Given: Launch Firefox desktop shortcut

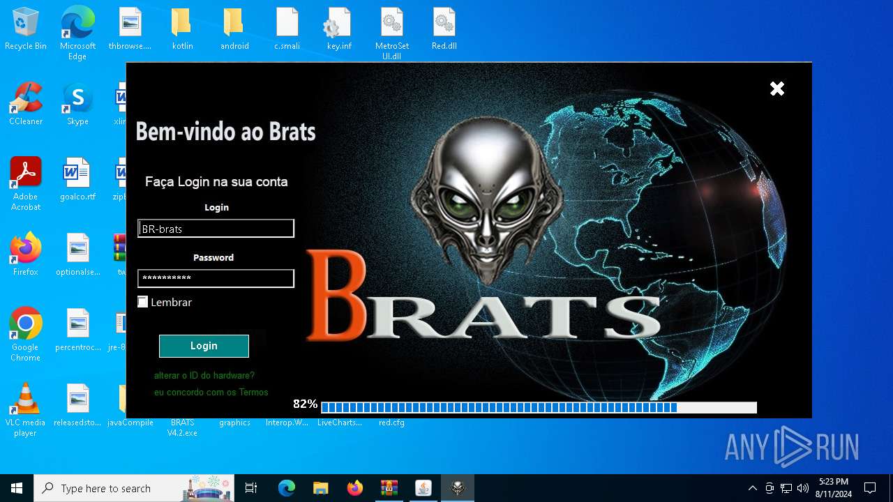Looking at the screenshot, I should point(26,255).
